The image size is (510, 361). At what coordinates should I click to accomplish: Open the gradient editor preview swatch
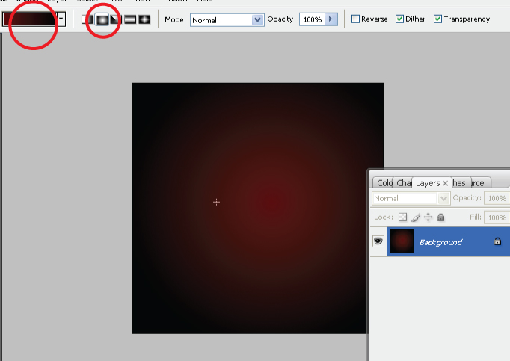coord(30,19)
